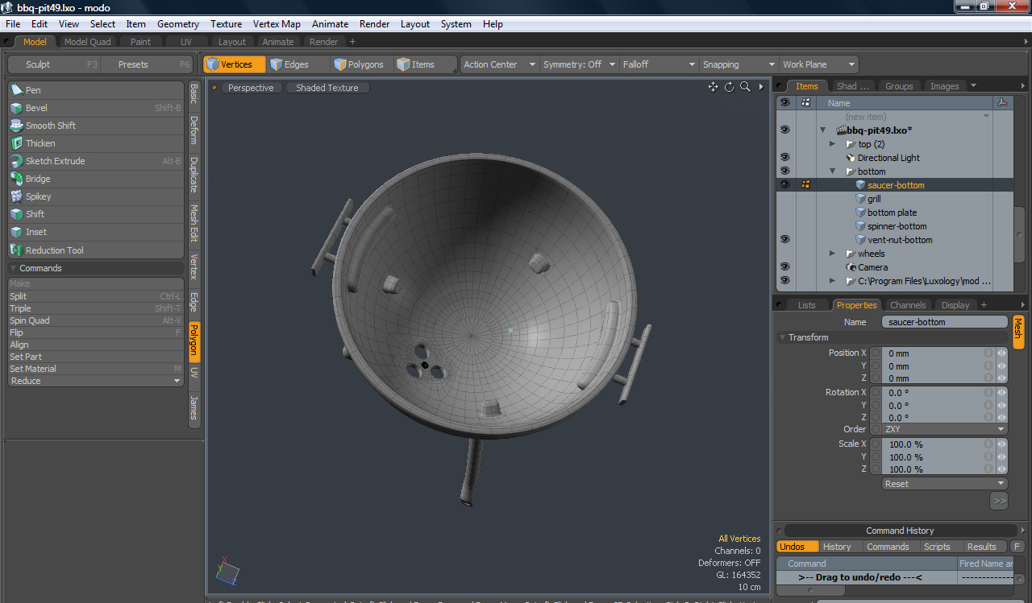The height and width of the screenshot is (603, 1032).
Task: Collapse the bottom group
Action: tap(833, 171)
